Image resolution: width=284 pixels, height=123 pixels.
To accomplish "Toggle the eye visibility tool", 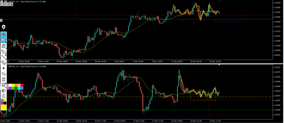I will tap(4, 35).
